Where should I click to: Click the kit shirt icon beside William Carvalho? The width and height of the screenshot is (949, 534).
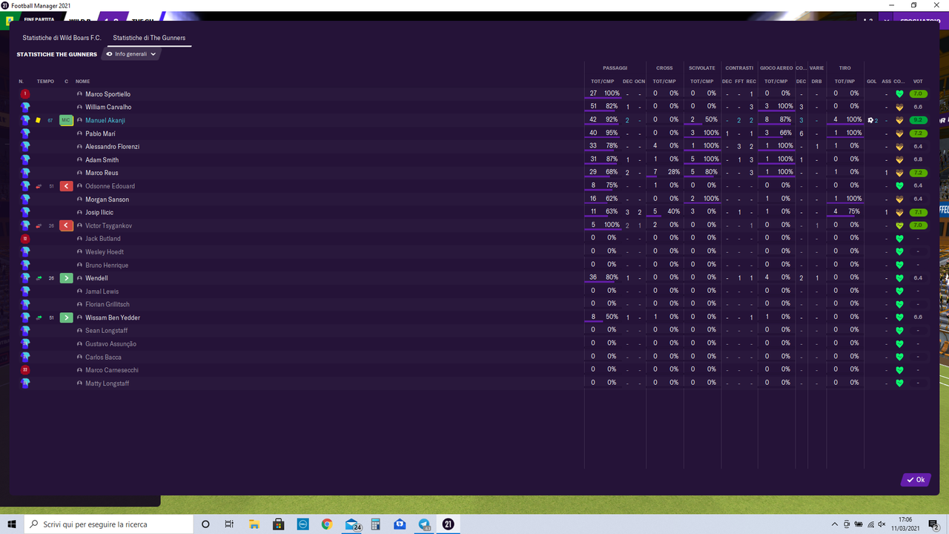point(25,107)
